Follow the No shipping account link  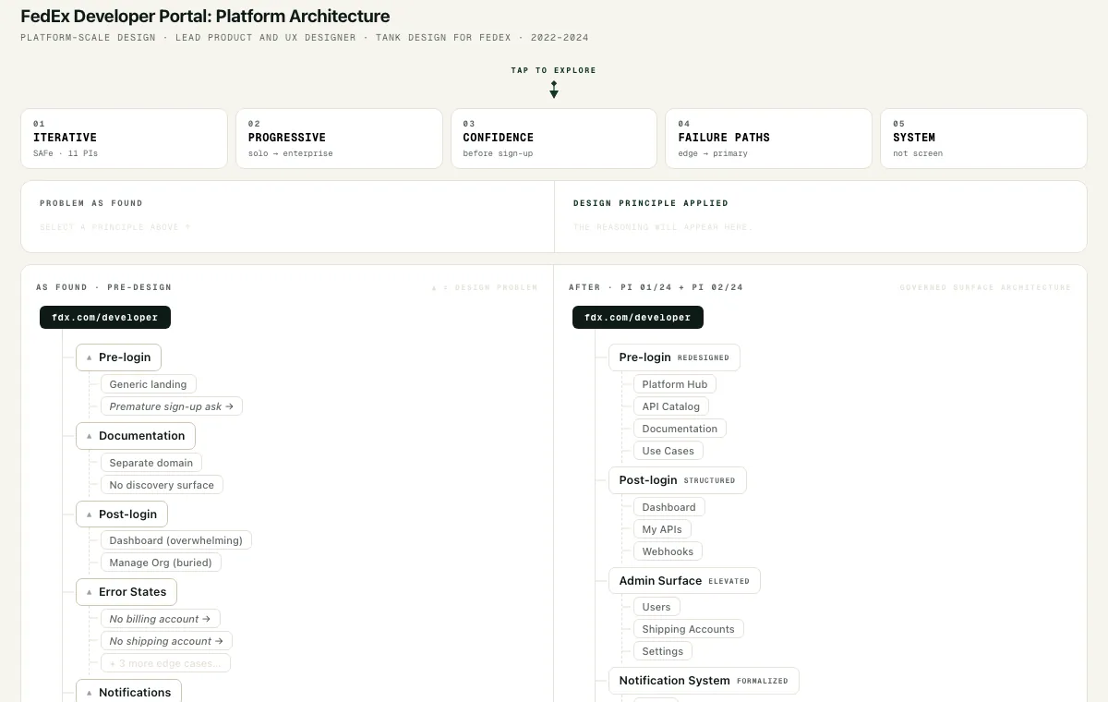[x=166, y=641]
